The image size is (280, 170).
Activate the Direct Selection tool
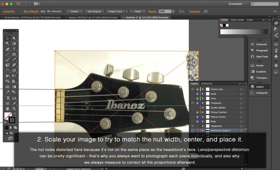click(14, 38)
